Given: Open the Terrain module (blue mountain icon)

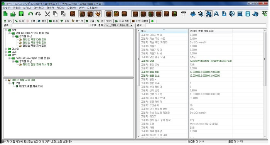Looking at the screenshot, I should tap(193, 14).
